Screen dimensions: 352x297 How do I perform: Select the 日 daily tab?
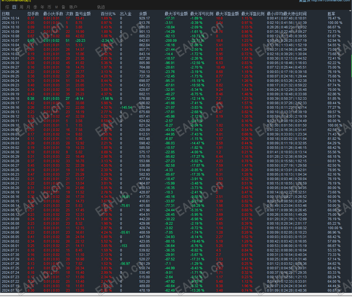pyautogui.click(x=14, y=7)
